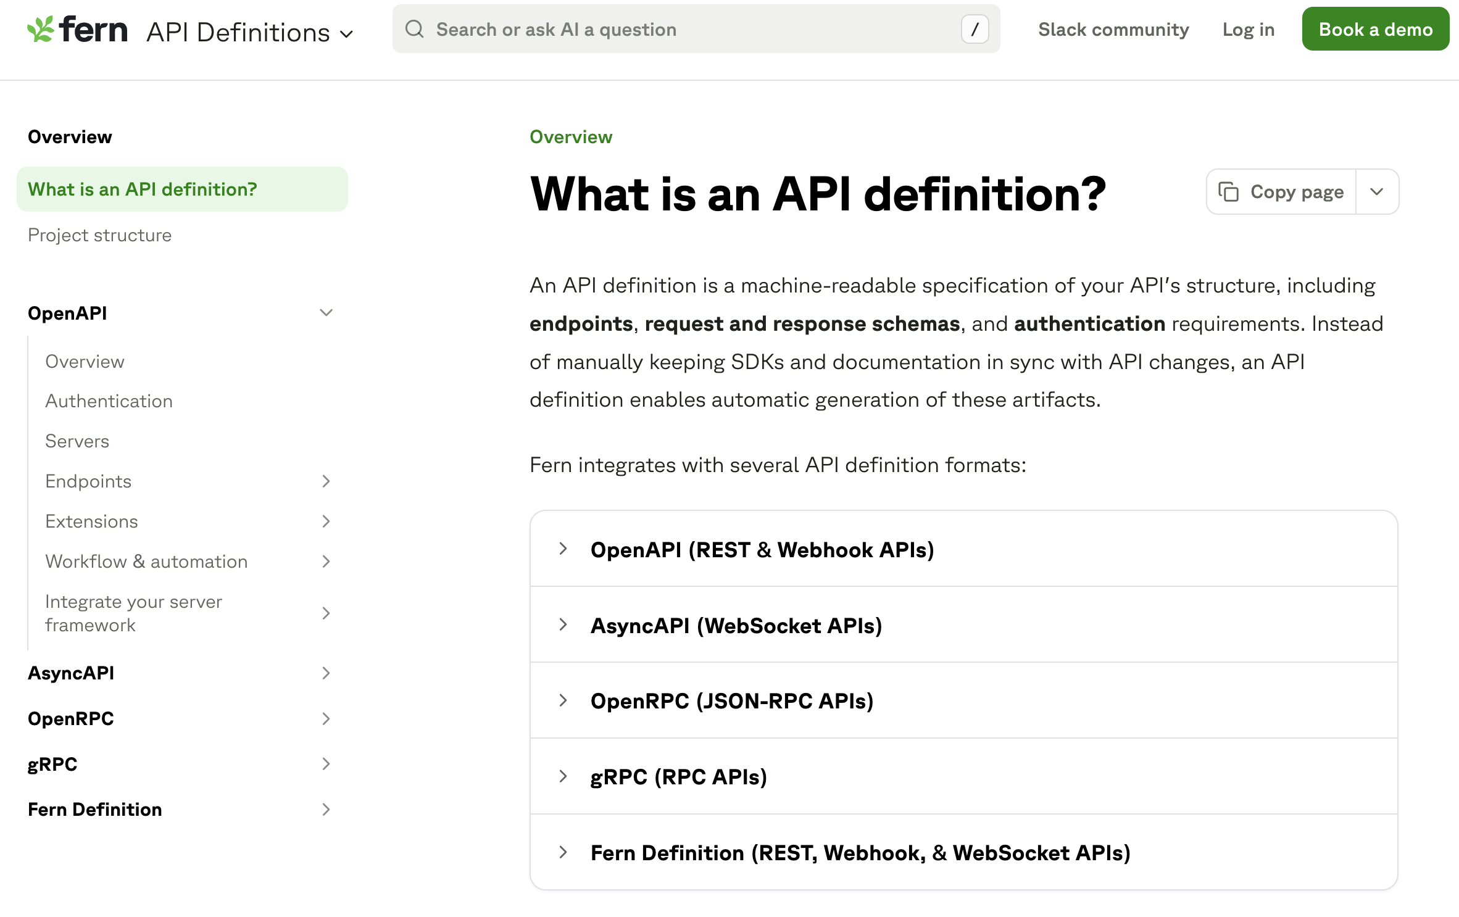Expand the gRPC sidebar section chevron

tap(326, 764)
